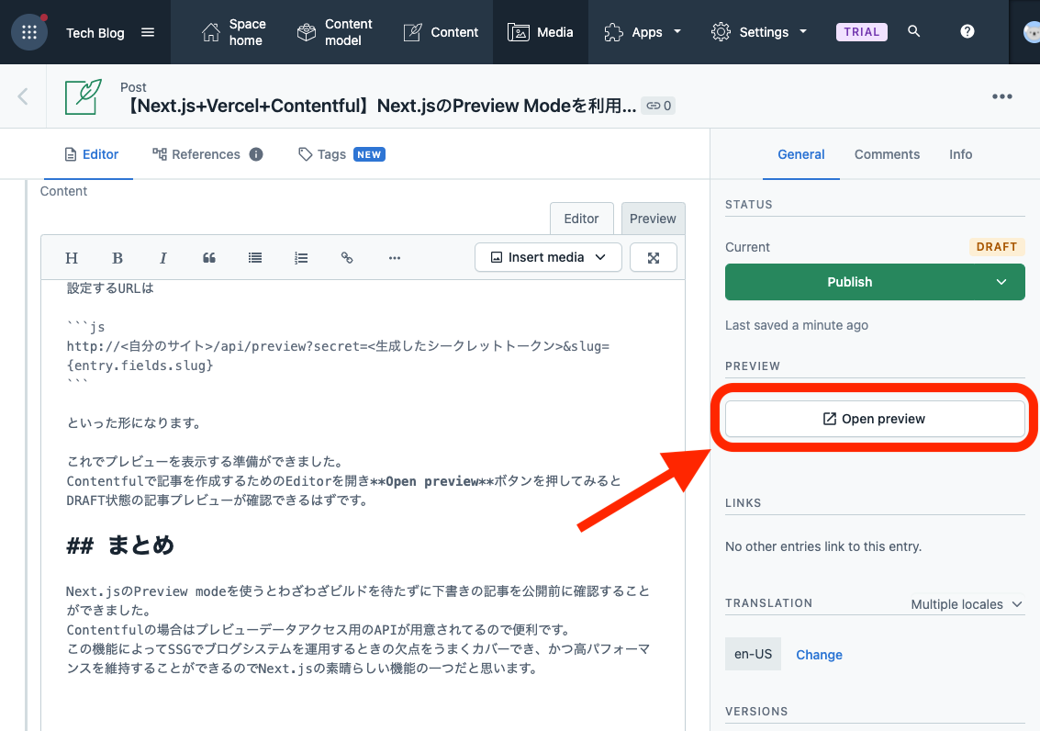The image size is (1040, 731).
Task: Open the Multiple locales dropdown
Action: tap(967, 604)
